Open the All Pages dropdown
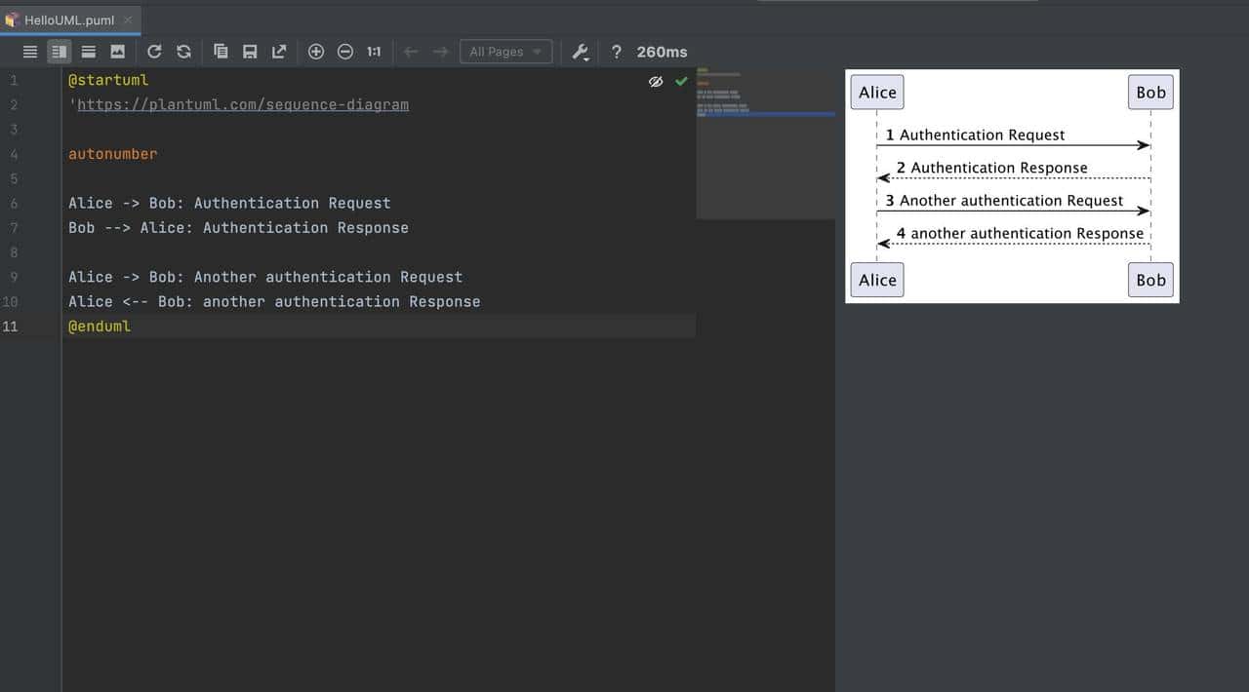Image resolution: width=1249 pixels, height=692 pixels. pyautogui.click(x=505, y=52)
